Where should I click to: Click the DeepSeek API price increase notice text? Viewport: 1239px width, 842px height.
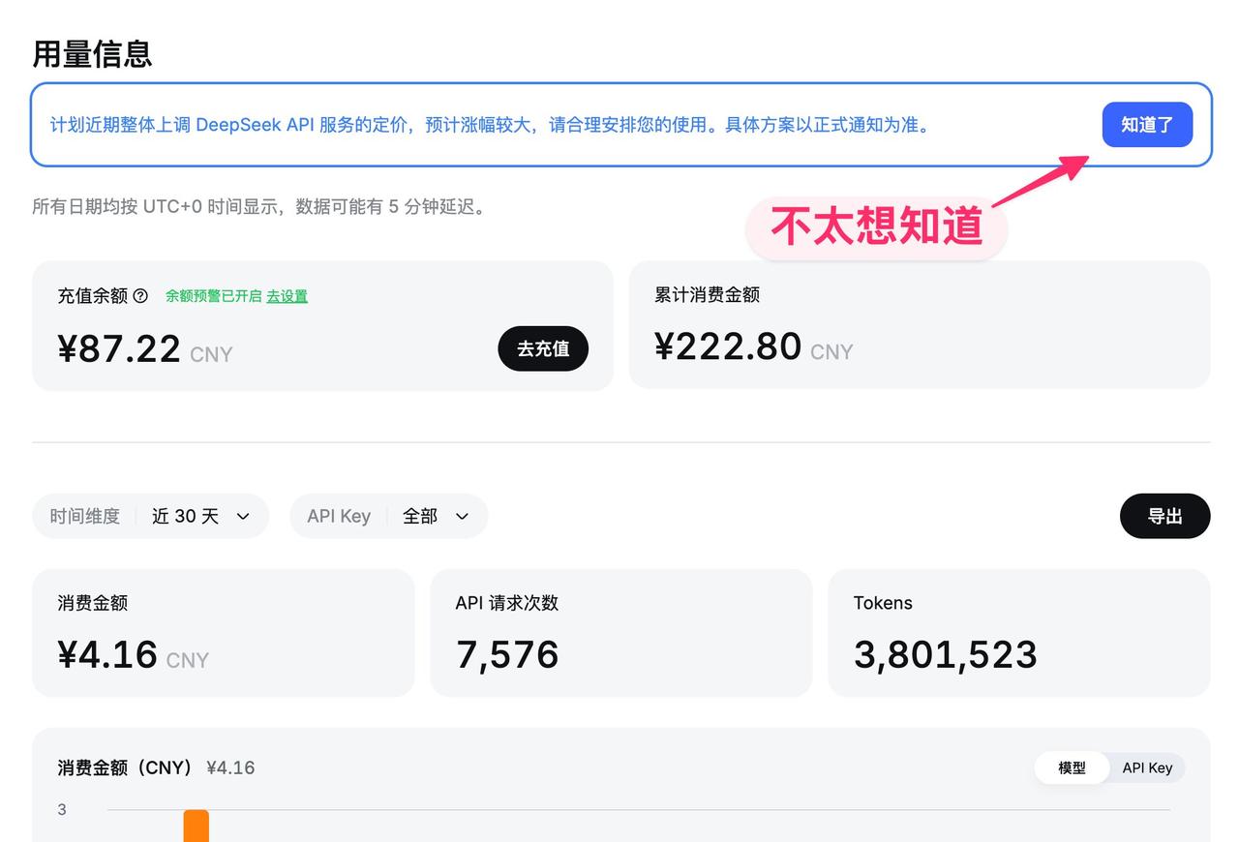[x=492, y=125]
